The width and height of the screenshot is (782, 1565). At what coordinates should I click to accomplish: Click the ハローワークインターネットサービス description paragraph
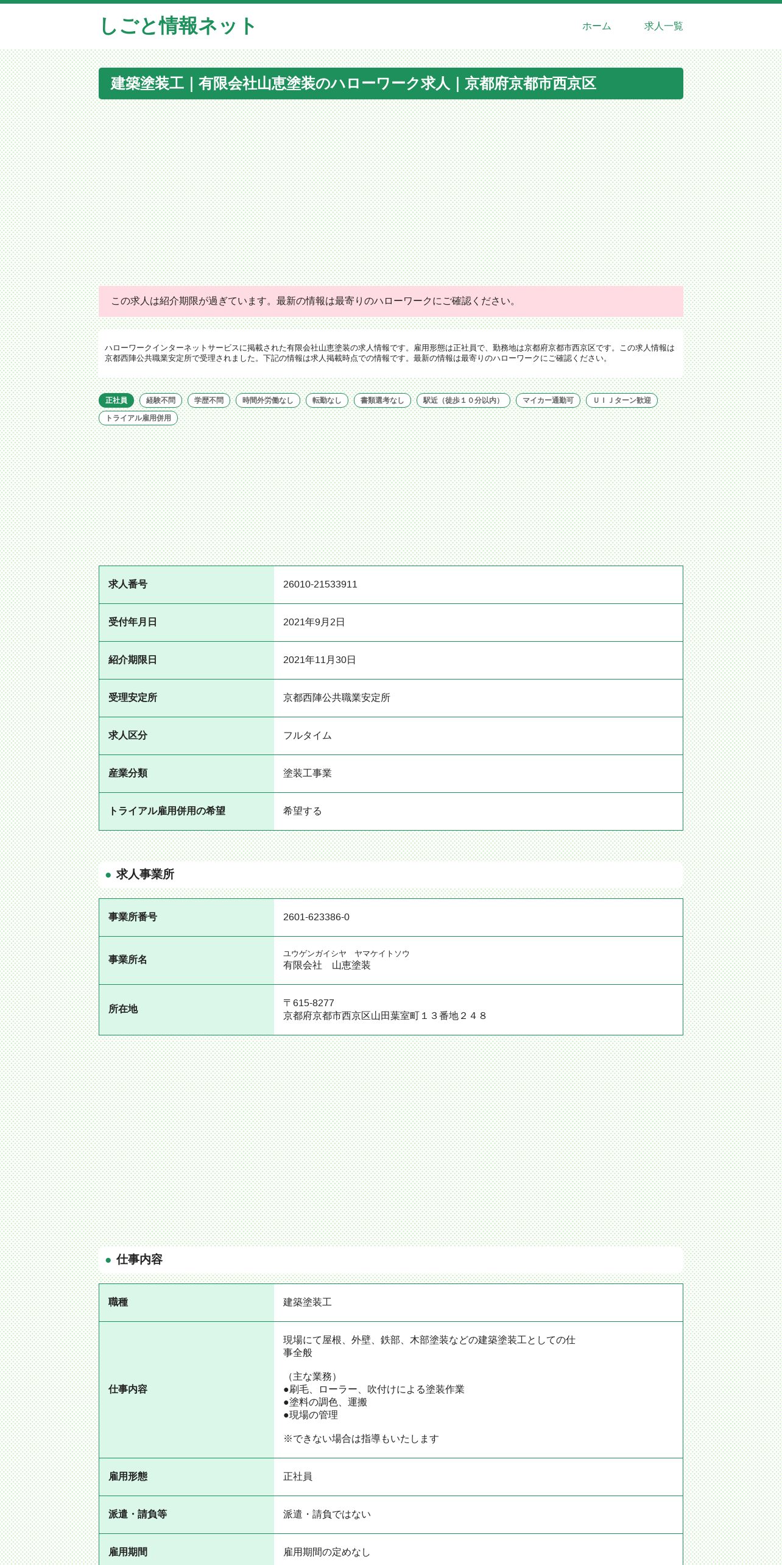click(391, 353)
